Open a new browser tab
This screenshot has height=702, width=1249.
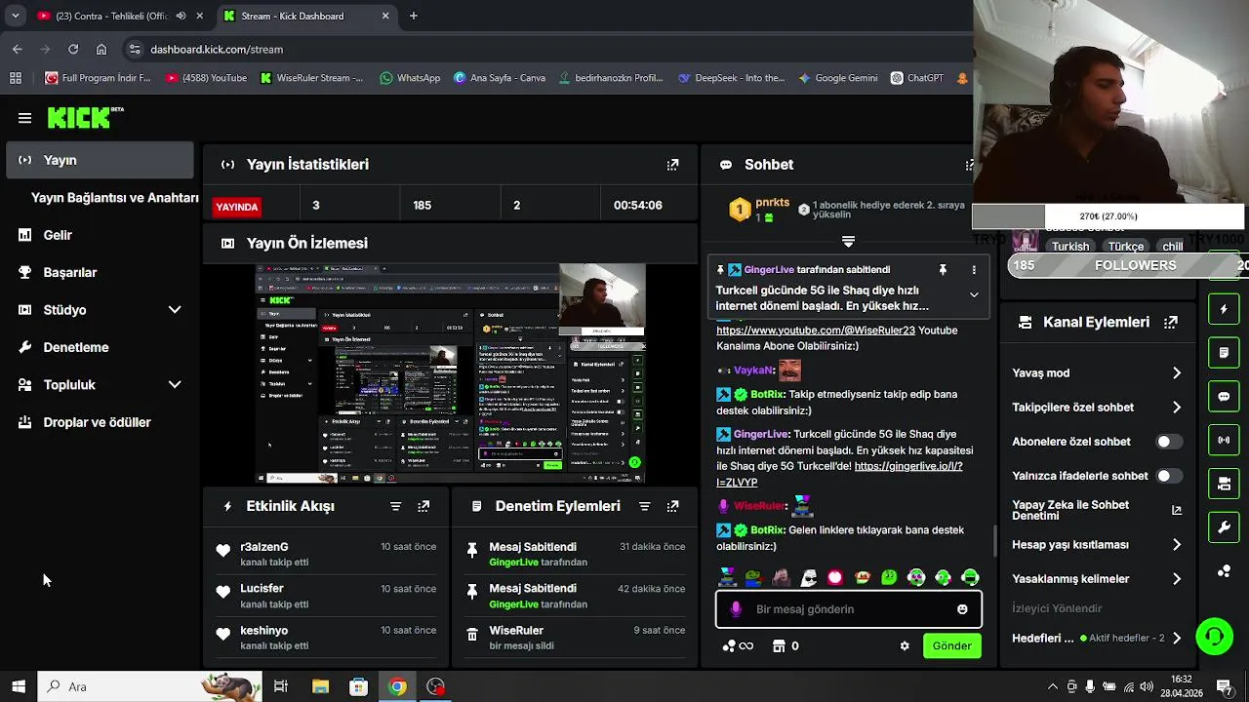[x=414, y=16]
